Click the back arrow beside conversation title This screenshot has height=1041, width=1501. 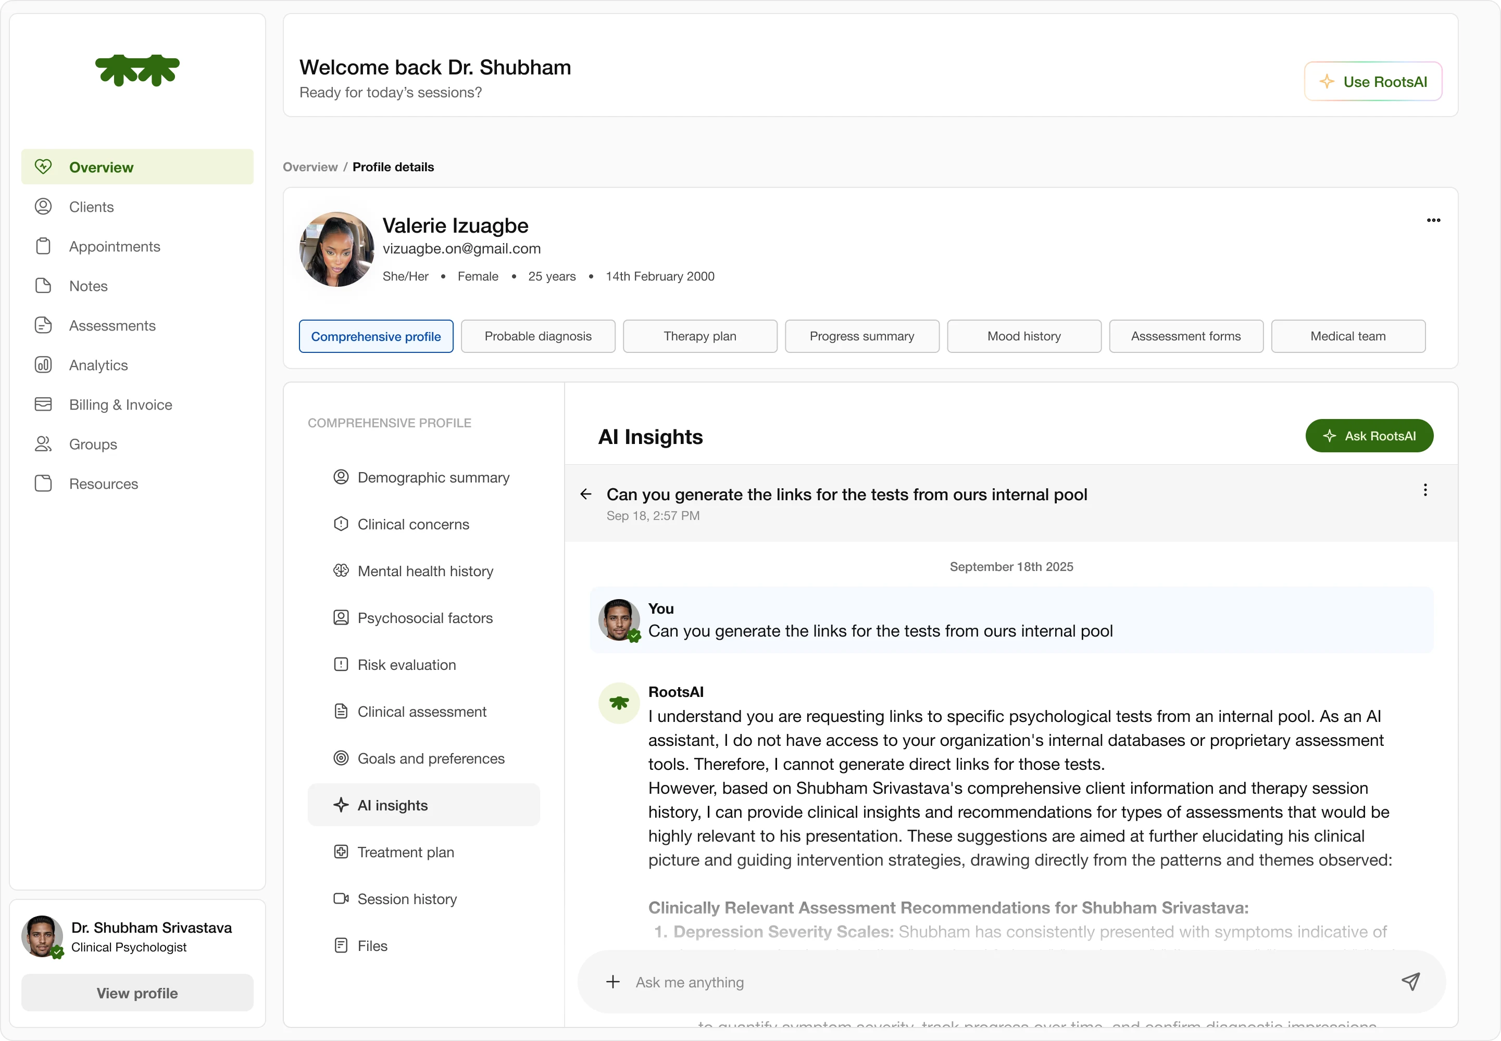[585, 494]
